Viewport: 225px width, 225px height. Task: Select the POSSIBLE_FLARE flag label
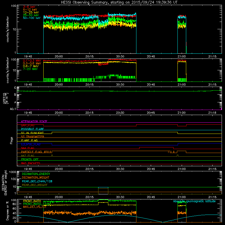coord(32,129)
